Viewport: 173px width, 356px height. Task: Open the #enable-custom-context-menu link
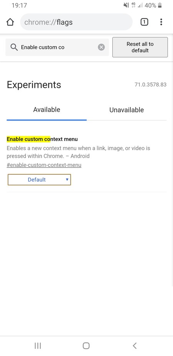point(44,165)
